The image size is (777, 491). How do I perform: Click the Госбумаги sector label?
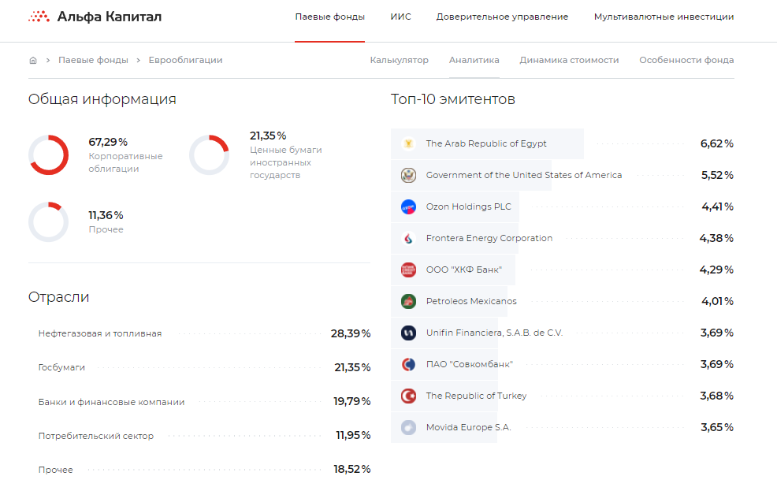point(61,367)
